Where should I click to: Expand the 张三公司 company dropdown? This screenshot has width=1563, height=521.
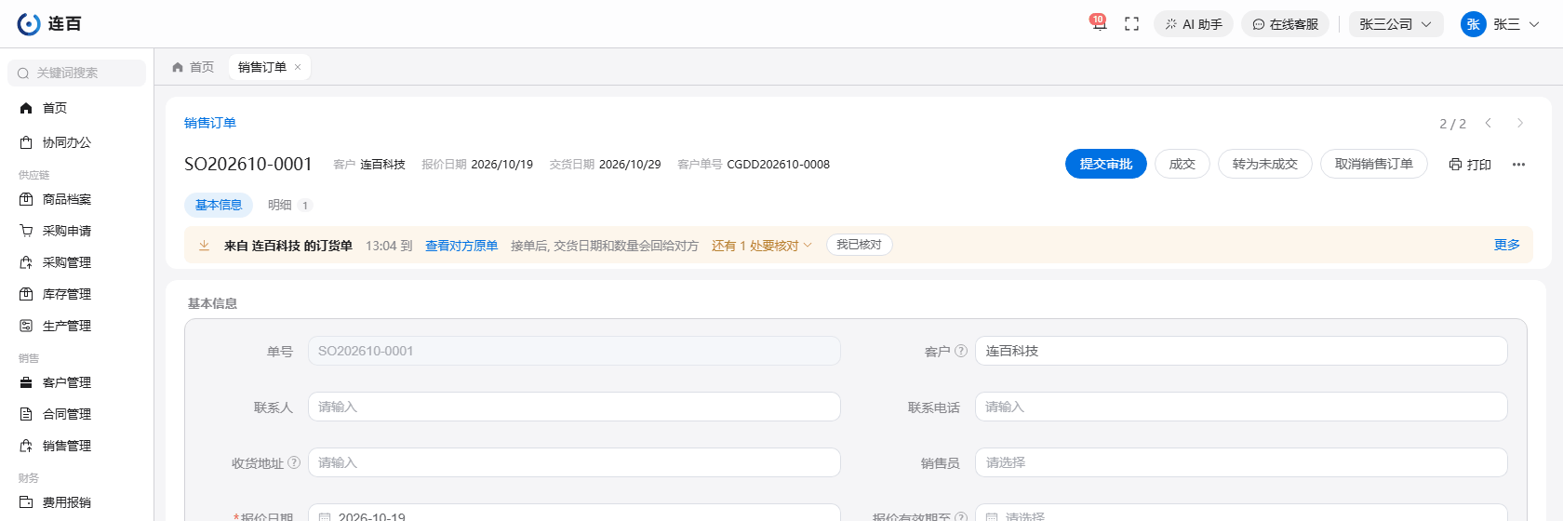pyautogui.click(x=1396, y=24)
